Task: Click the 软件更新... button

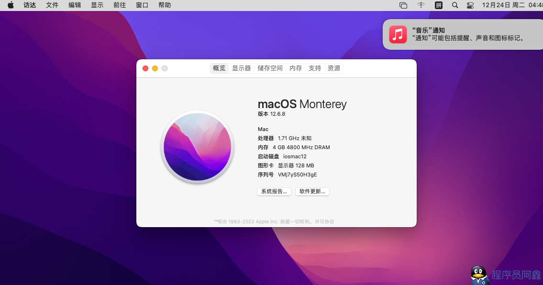Action: click(x=312, y=191)
